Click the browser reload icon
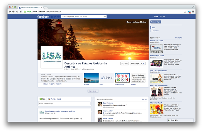Viewport: 203px width, 132px height. [x=17, y=12]
